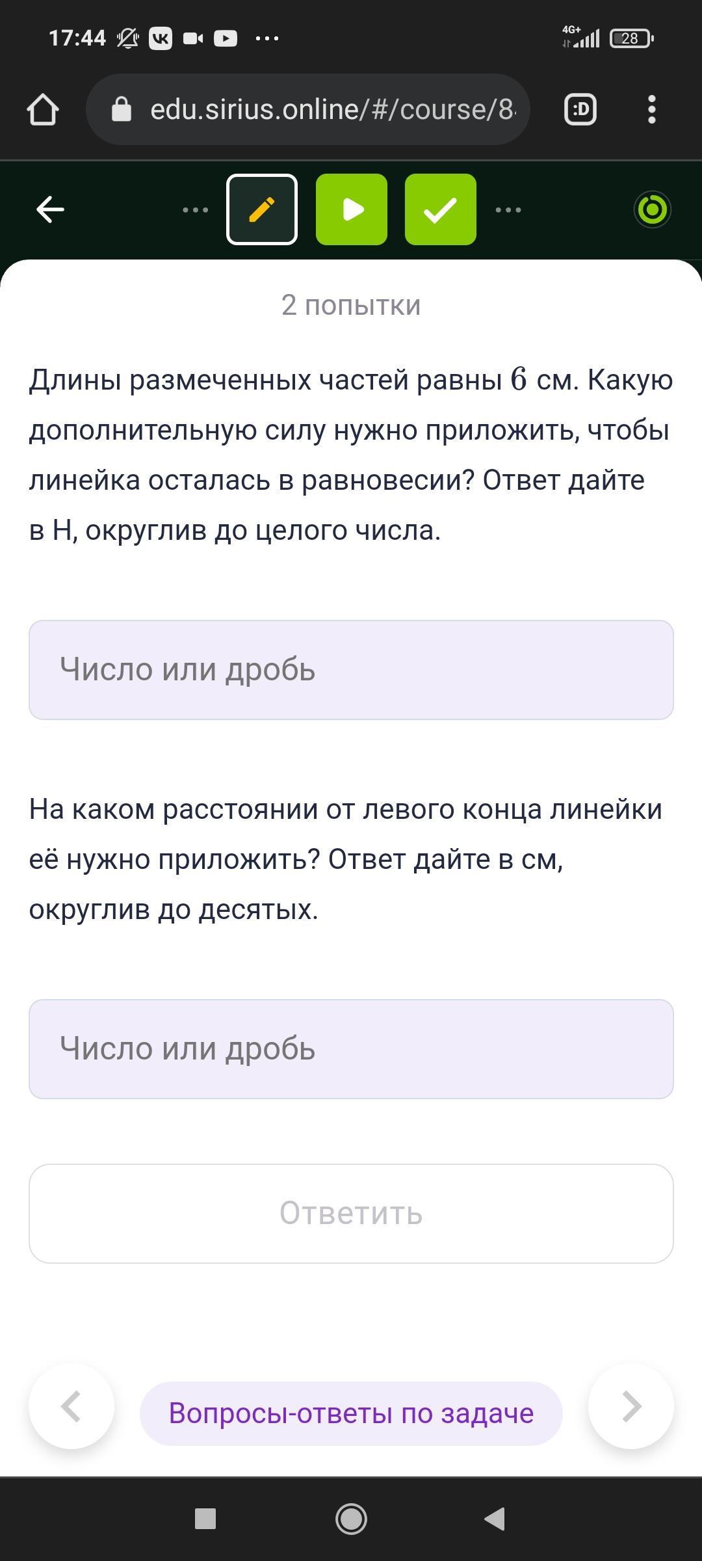The width and height of the screenshot is (702, 1561).
Task: Tap the Android home circle button
Action: tap(351, 1519)
